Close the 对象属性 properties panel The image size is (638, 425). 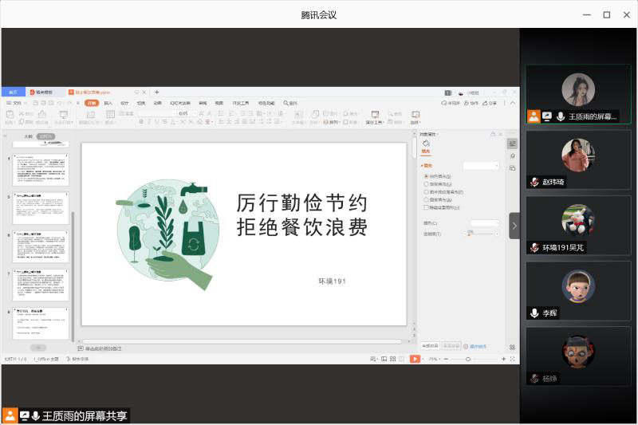(x=499, y=134)
